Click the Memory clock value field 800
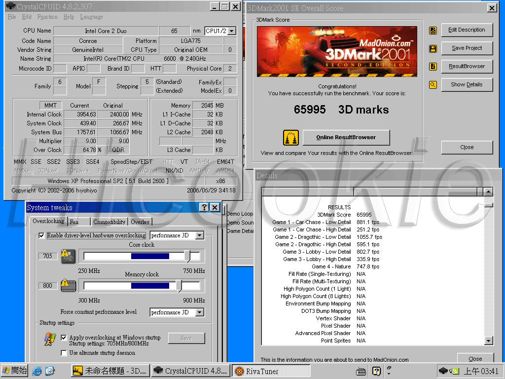 tap(48, 286)
